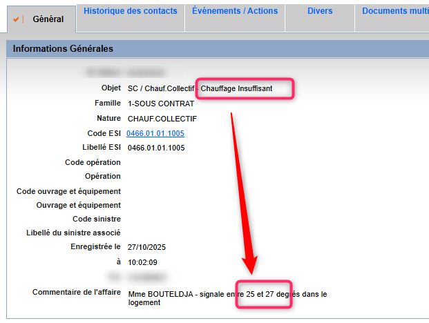Image resolution: width=429 pixels, height=323 pixels.
Task: Open the Historique des contacts tab
Action: tap(130, 11)
